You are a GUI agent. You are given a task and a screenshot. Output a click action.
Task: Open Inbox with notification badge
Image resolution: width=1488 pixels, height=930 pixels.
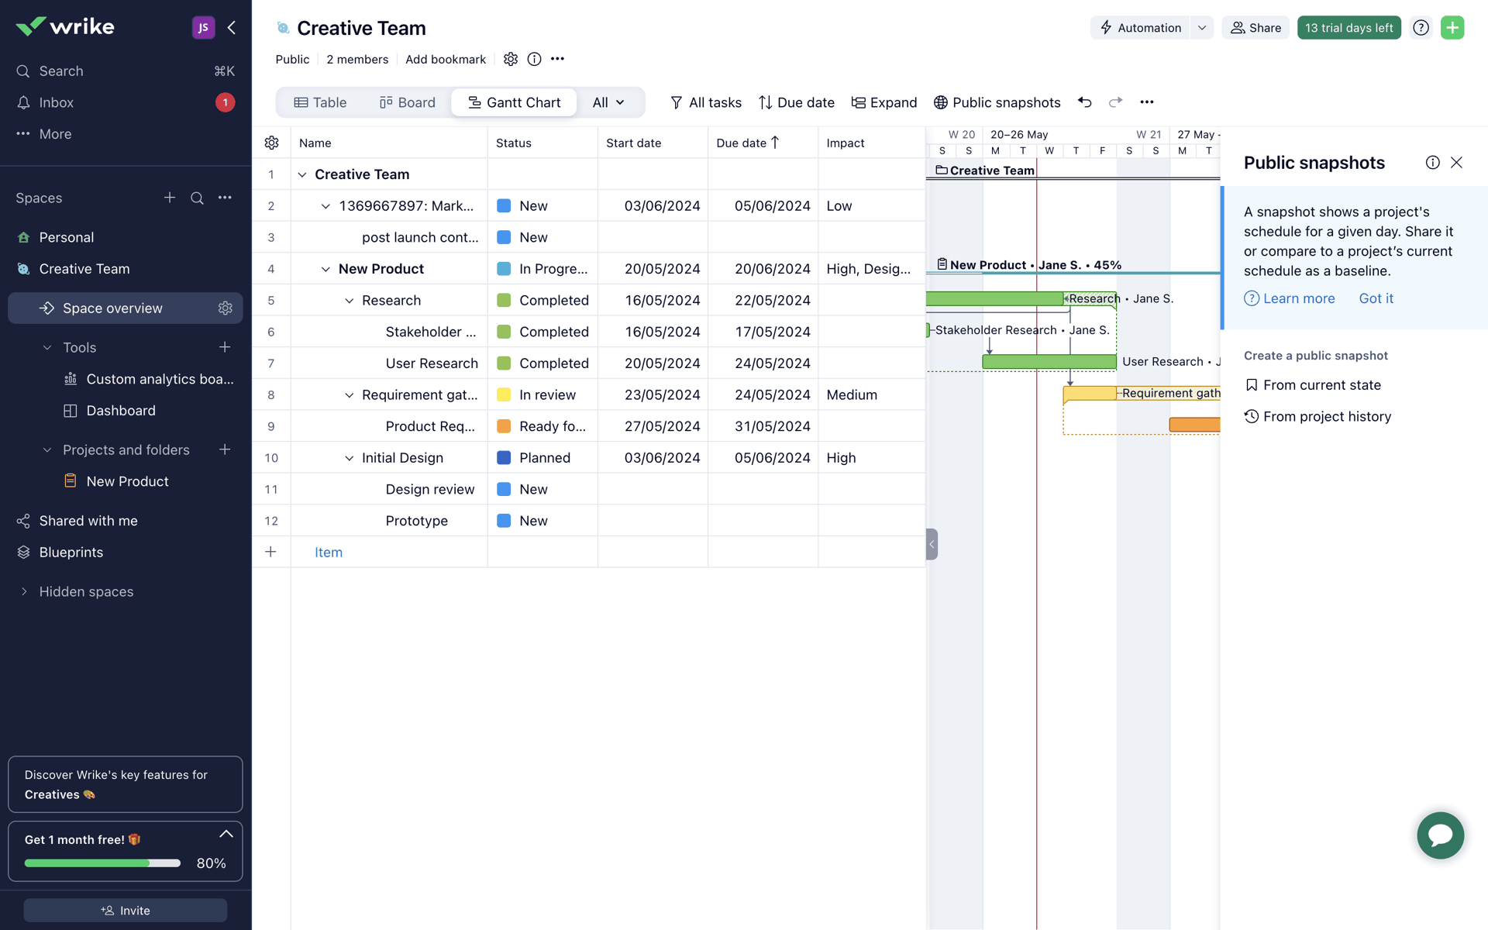[x=126, y=102]
